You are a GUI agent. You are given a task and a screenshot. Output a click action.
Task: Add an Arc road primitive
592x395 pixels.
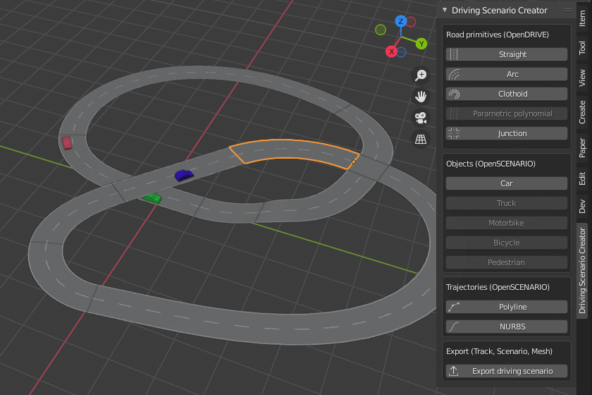pyautogui.click(x=506, y=74)
